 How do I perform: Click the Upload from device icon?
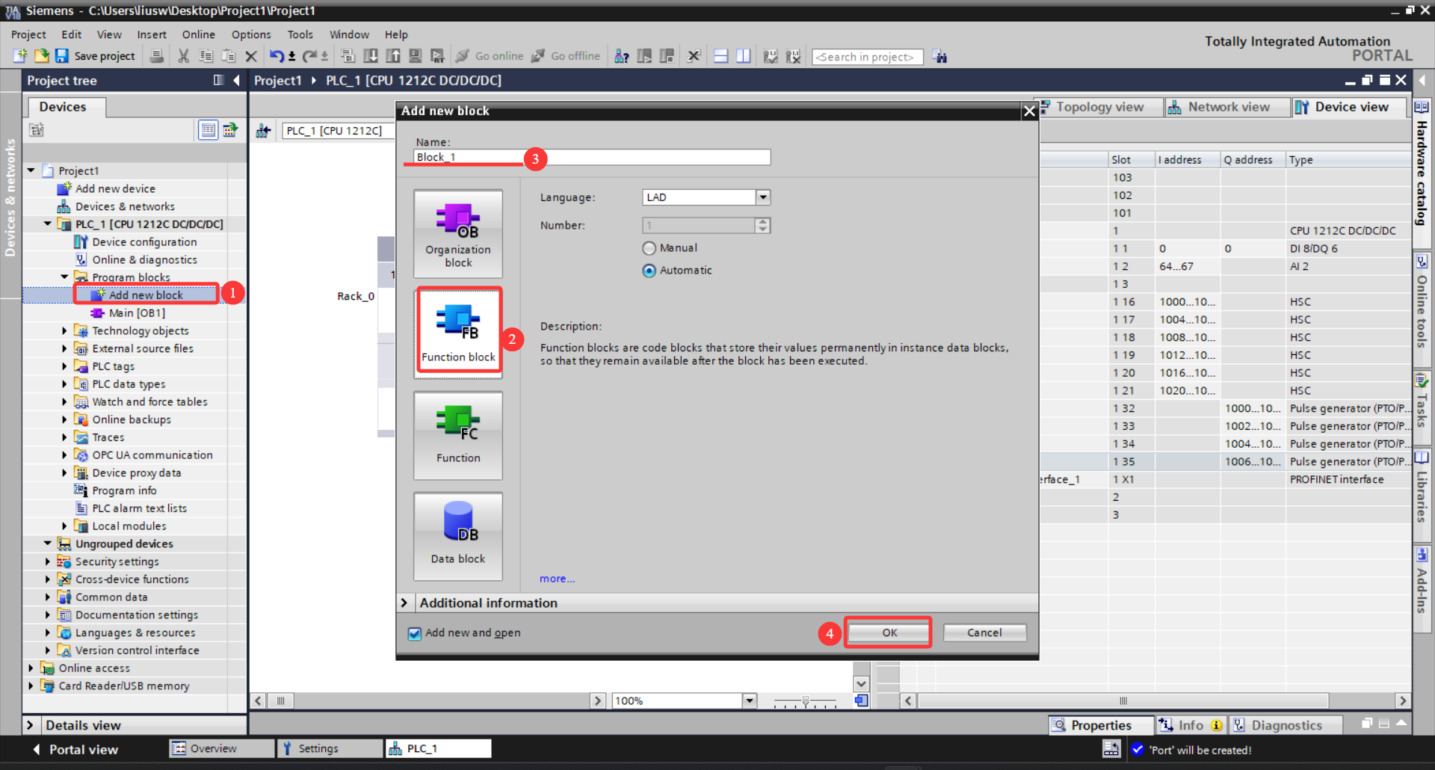click(393, 56)
